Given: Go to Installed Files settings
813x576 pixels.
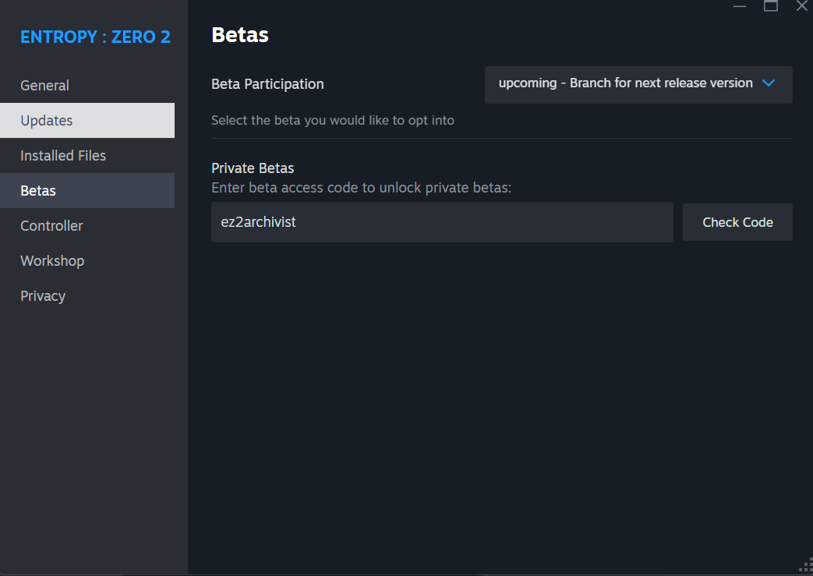Looking at the screenshot, I should tap(63, 156).
